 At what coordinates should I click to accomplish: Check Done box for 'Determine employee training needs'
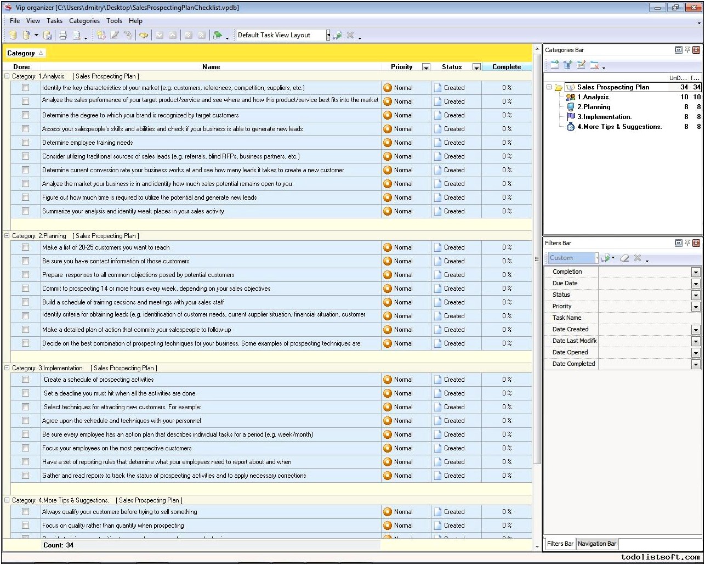click(25, 143)
